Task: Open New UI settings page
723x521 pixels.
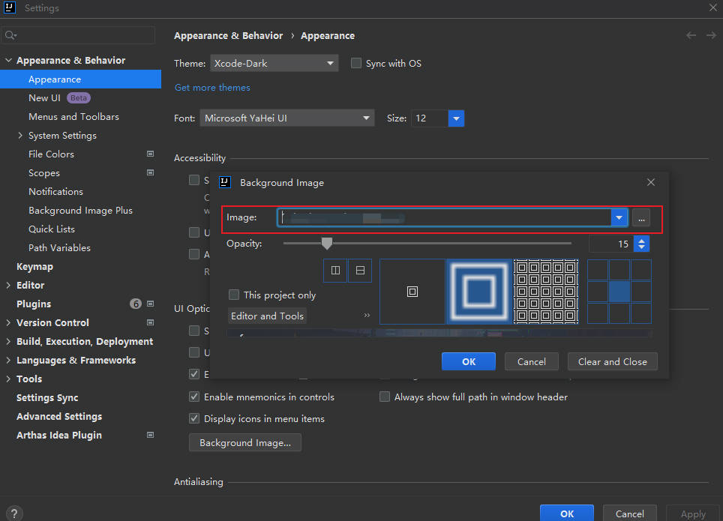Action: tap(44, 97)
